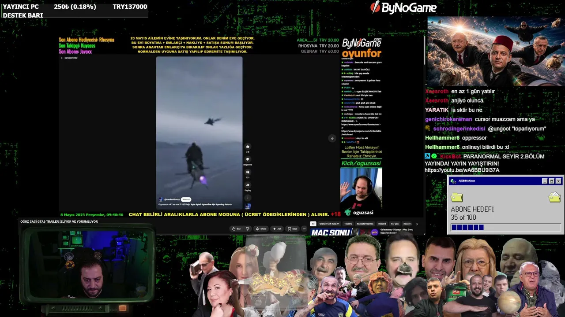
Task: Click 'Hellhammer6' on the 'oppressor' message
Action: pyautogui.click(x=442, y=138)
